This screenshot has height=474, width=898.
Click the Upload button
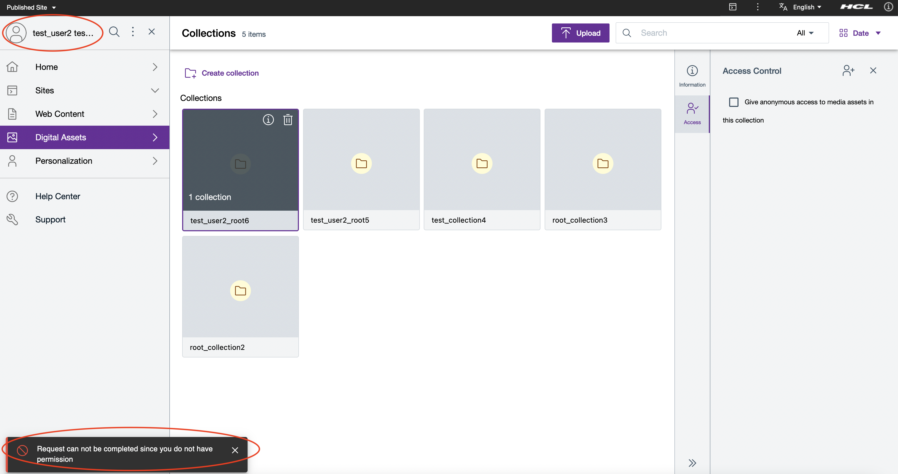(580, 33)
